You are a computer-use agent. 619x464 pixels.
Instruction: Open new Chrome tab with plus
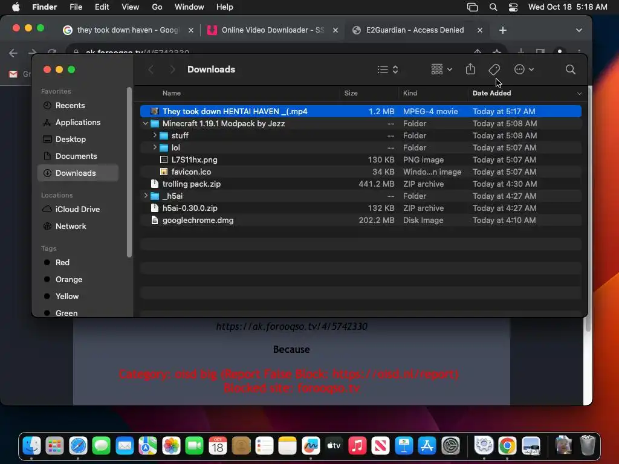(x=502, y=30)
